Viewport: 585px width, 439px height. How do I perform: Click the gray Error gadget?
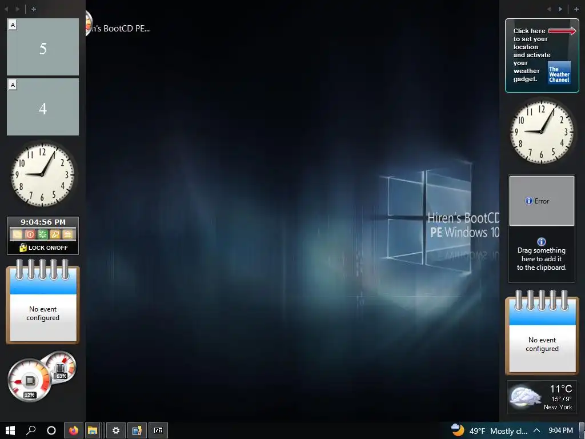(542, 201)
